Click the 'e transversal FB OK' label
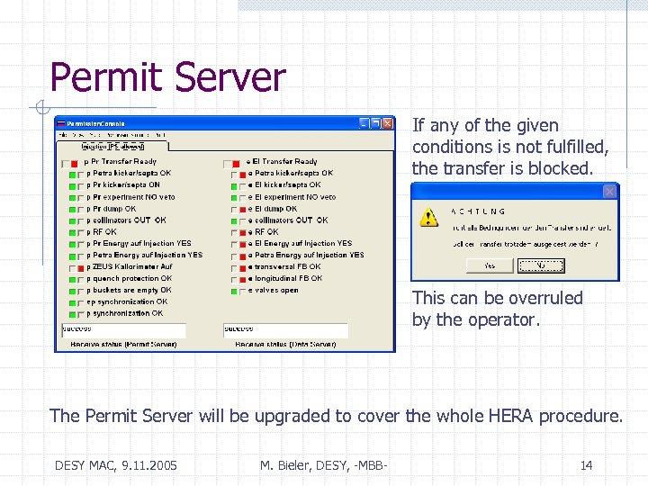 [284, 266]
